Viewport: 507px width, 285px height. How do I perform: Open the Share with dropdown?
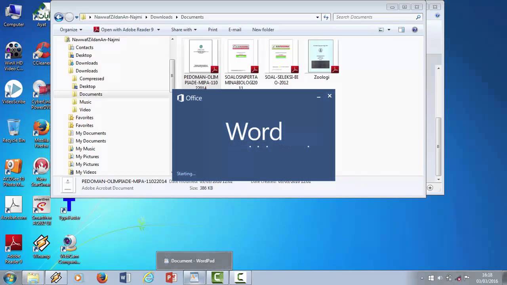(x=184, y=30)
